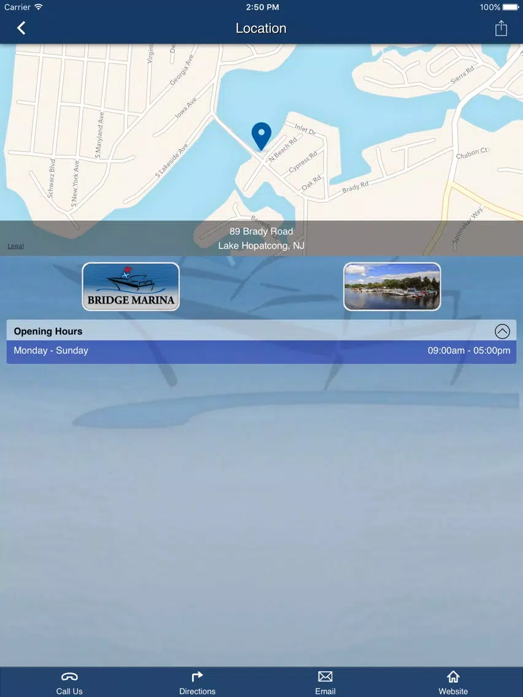Tap the Email envelope icon
Screen dimensions: 523x697
coord(325,677)
